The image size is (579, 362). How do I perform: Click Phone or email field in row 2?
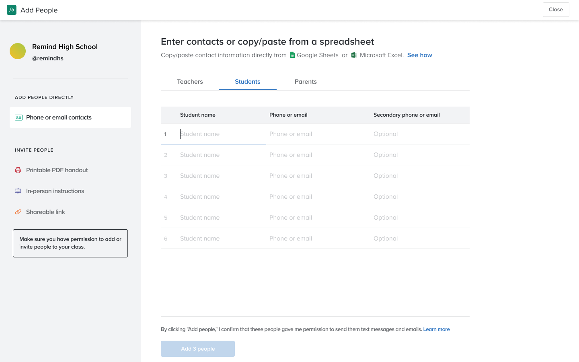pos(318,155)
